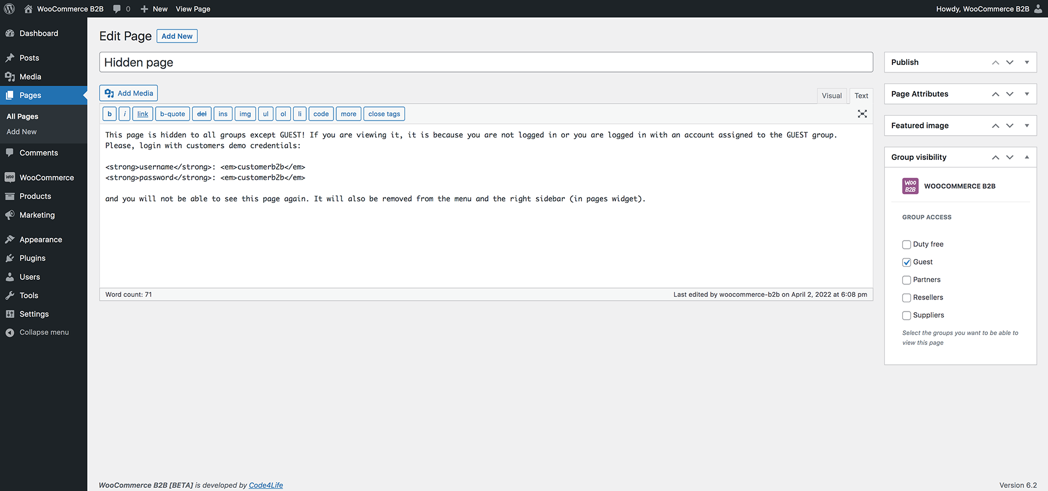Click the Users icon in the sidebar

click(10, 277)
